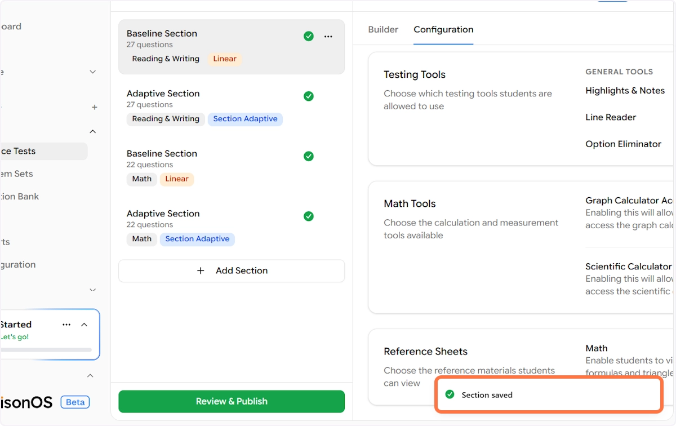This screenshot has width=676, height=426.
Task: Open the options menu on Baseline Reading & Writing section
Action: click(328, 37)
